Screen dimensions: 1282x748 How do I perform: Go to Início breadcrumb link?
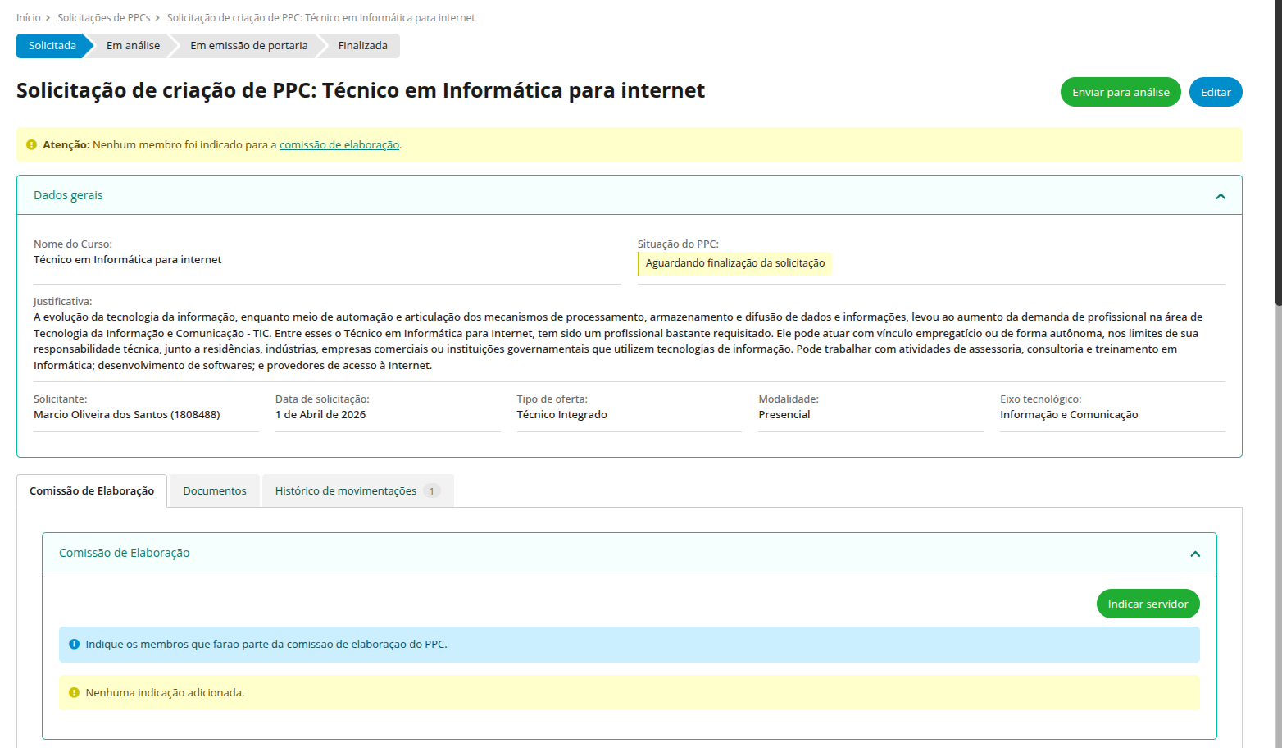[x=28, y=18]
